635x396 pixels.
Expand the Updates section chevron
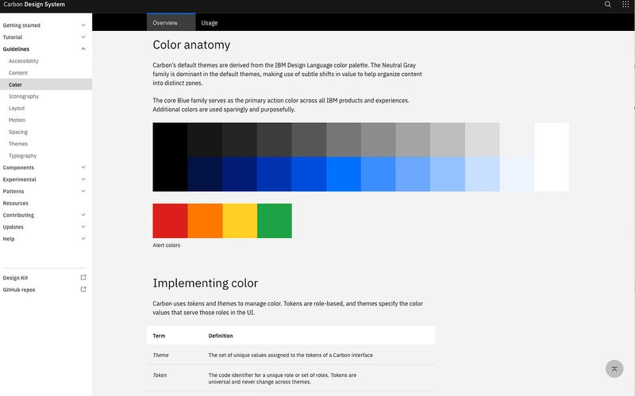click(x=83, y=227)
